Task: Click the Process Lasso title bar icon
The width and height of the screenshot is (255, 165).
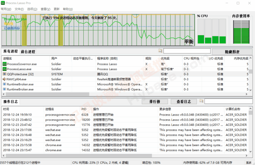Action: point(3,3)
